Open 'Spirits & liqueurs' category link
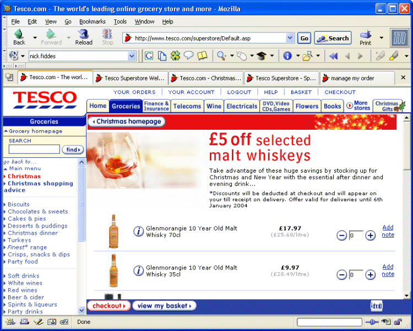Viewport: 413px width, 331px height. point(32,305)
